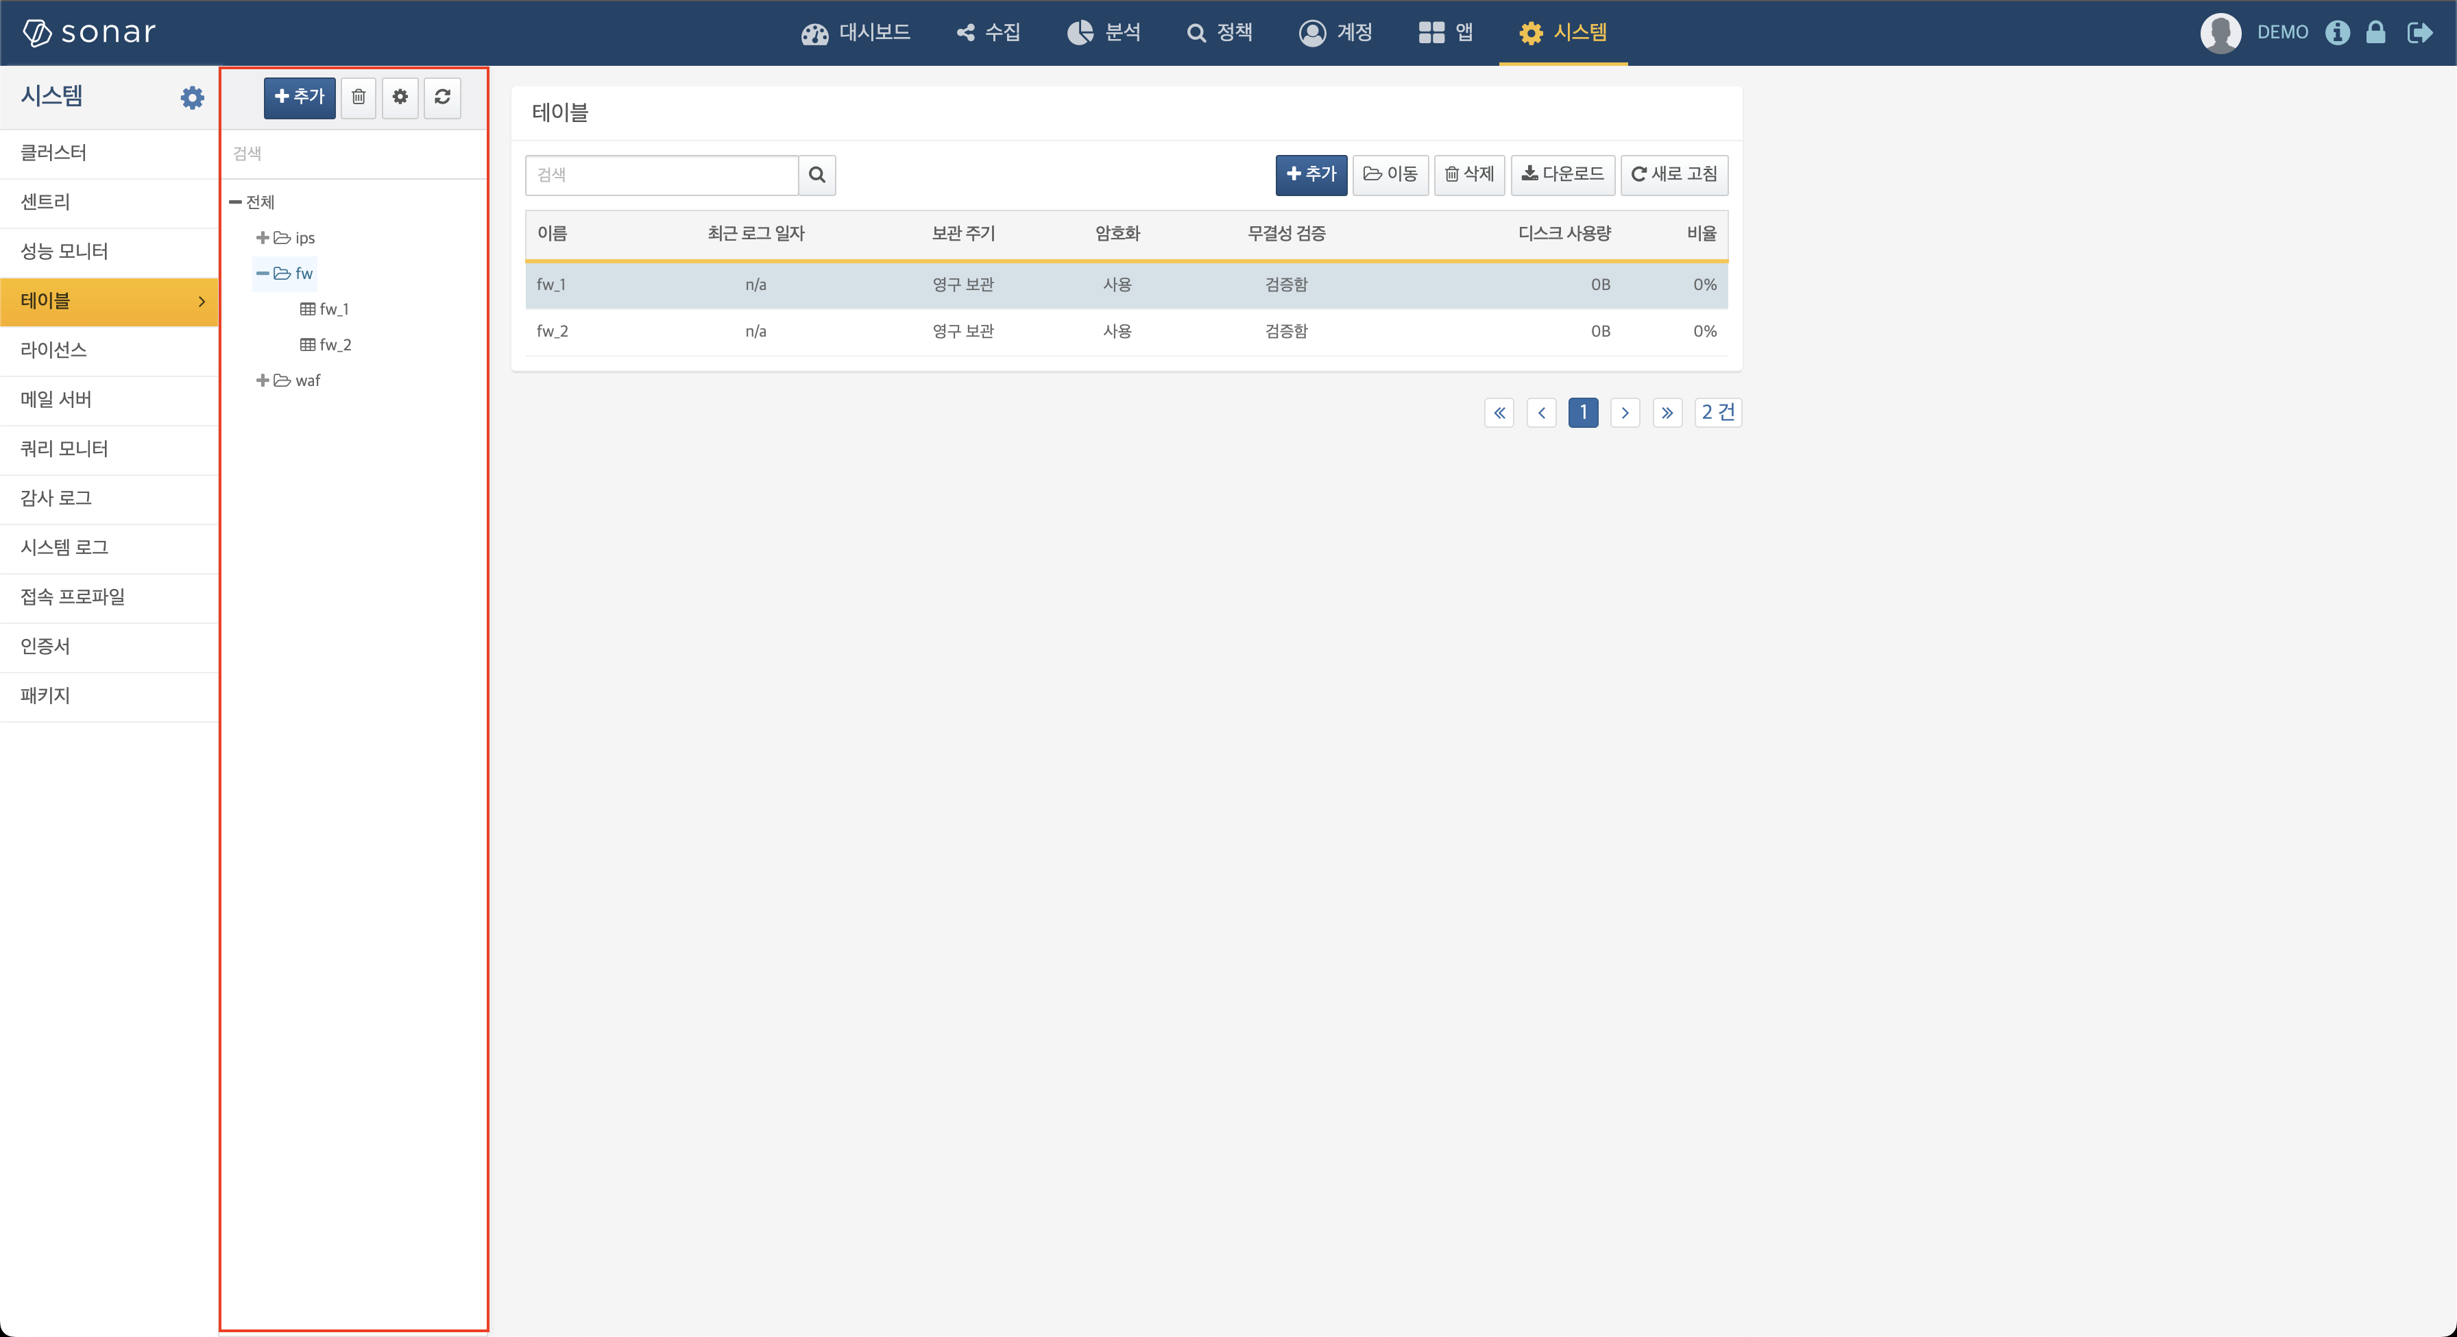Click the gear icon beside 시스템 title
Viewport: 2457px width, 1337px height.
[x=192, y=97]
